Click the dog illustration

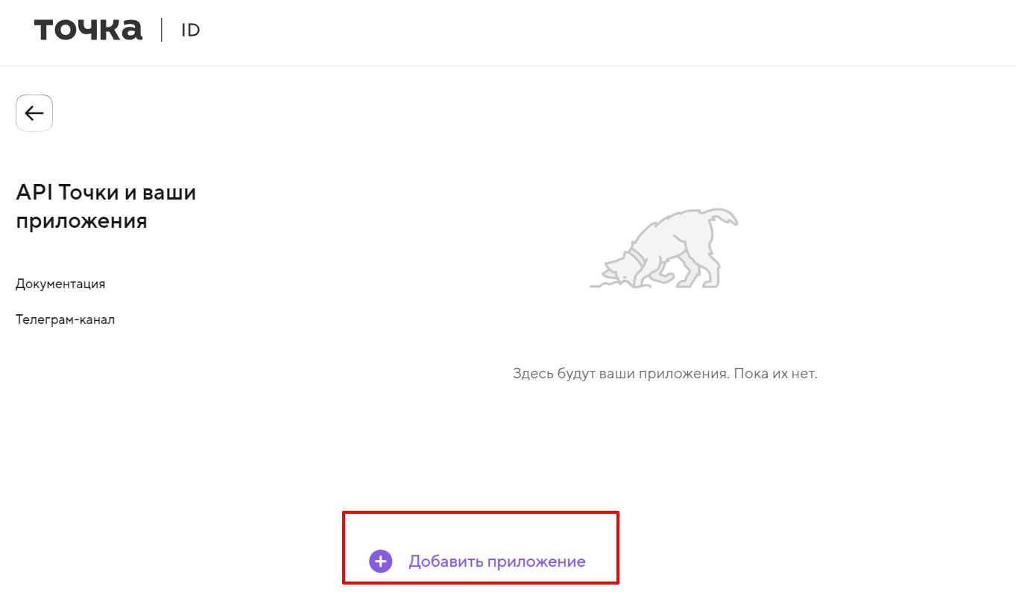tap(664, 248)
